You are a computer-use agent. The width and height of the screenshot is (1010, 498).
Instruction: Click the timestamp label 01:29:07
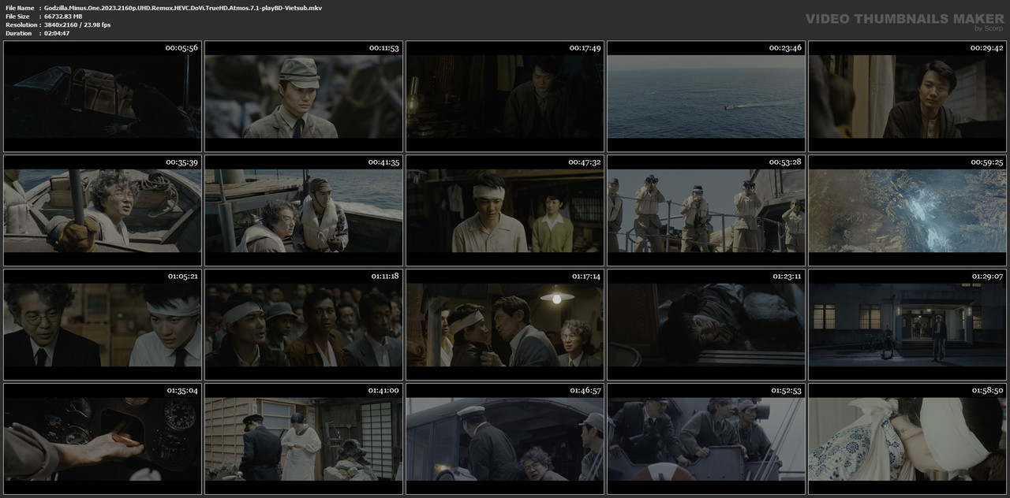click(x=986, y=277)
